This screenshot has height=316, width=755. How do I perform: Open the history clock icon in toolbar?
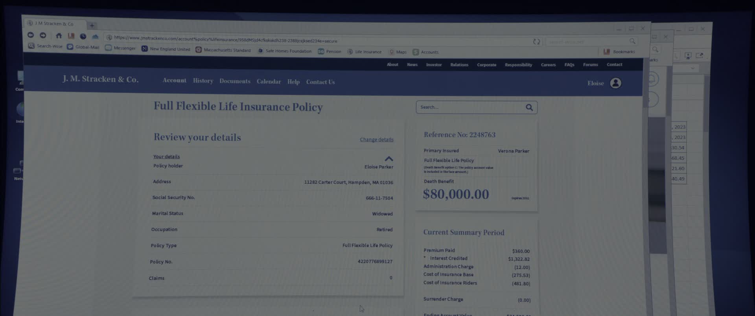tap(83, 36)
